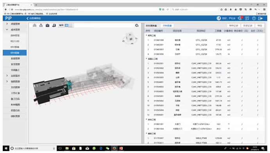
Task: Open 施工日志 in the sidebar
Action: coord(15,99)
